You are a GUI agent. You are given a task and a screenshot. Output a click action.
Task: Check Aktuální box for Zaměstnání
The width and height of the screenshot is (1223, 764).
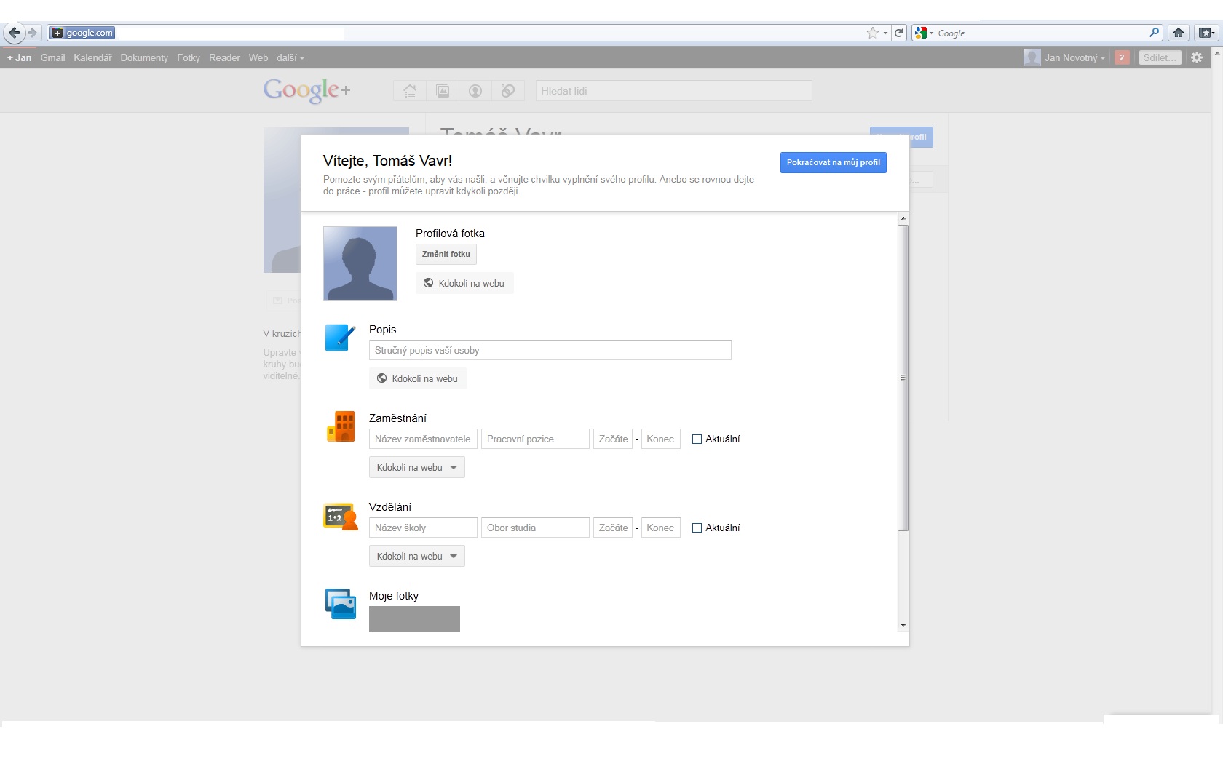tap(697, 439)
